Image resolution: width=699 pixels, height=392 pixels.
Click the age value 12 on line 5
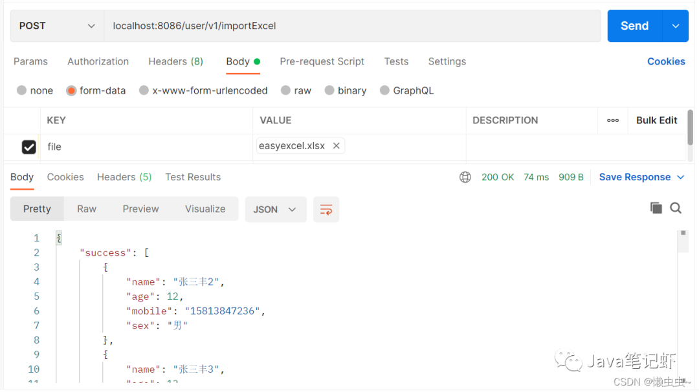(x=173, y=297)
